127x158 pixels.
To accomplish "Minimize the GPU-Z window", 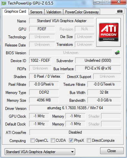I will click(98, 2).
